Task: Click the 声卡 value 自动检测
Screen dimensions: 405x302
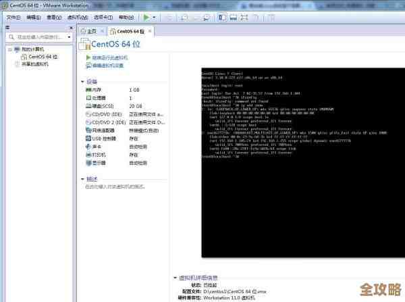Action: point(138,147)
